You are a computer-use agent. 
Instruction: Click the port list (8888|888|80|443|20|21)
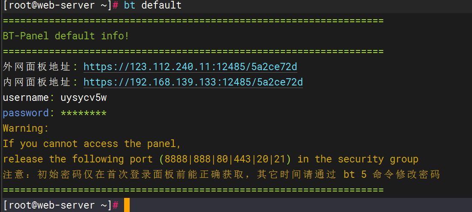[225, 159]
